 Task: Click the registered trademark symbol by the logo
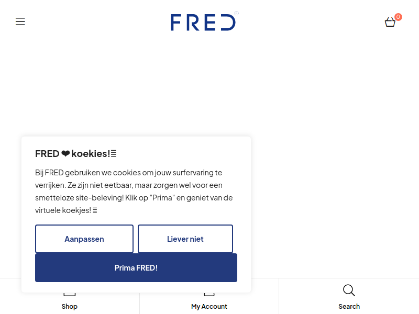point(237,13)
